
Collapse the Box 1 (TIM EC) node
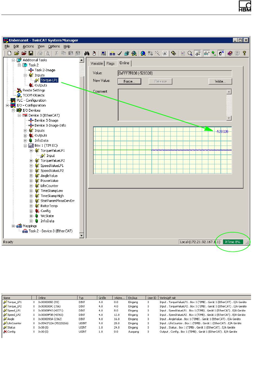[x=25, y=146]
